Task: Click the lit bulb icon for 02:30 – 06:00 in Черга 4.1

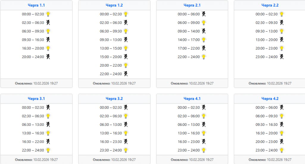Action: tap(204, 116)
